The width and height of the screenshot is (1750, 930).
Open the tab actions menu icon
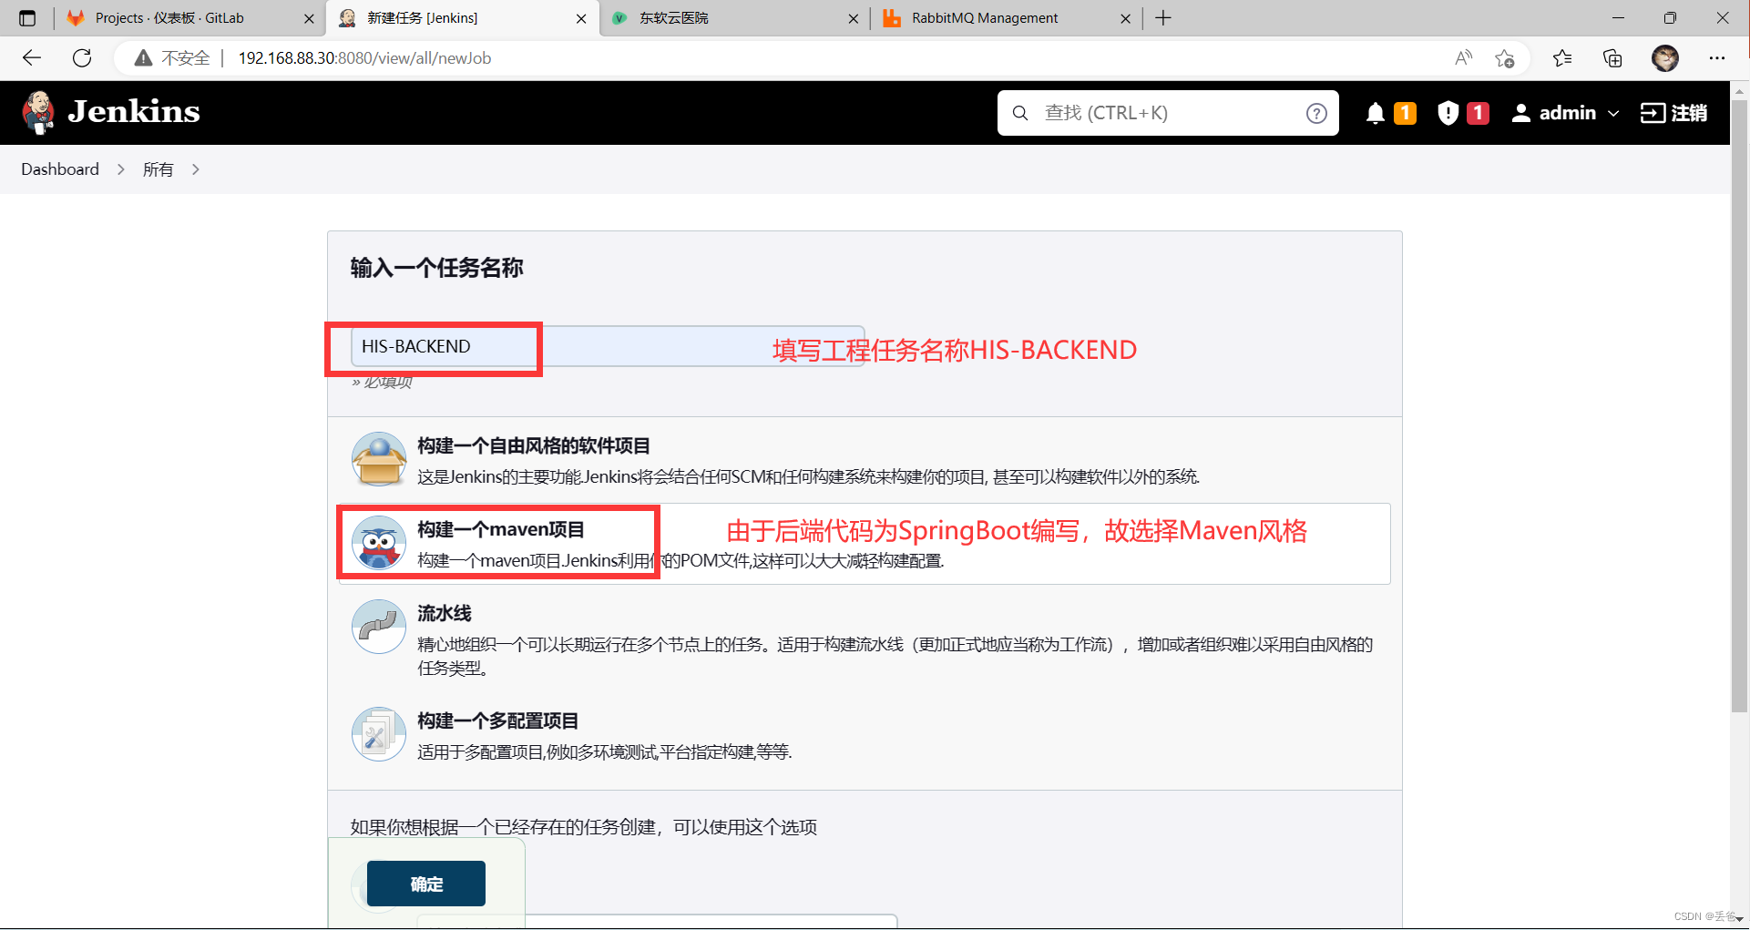click(26, 18)
